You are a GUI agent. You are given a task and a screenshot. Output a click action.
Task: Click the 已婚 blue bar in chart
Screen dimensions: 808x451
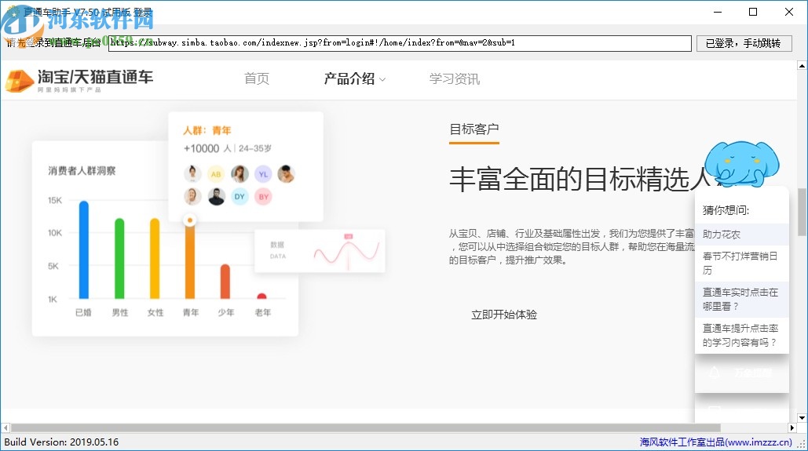click(83, 249)
